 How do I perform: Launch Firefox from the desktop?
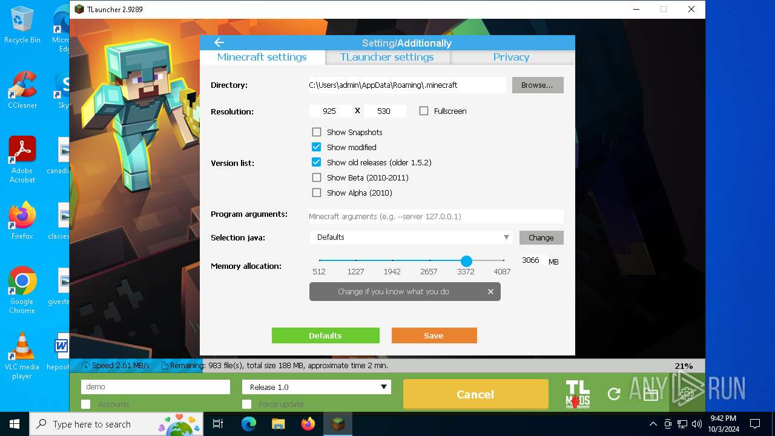pyautogui.click(x=22, y=220)
